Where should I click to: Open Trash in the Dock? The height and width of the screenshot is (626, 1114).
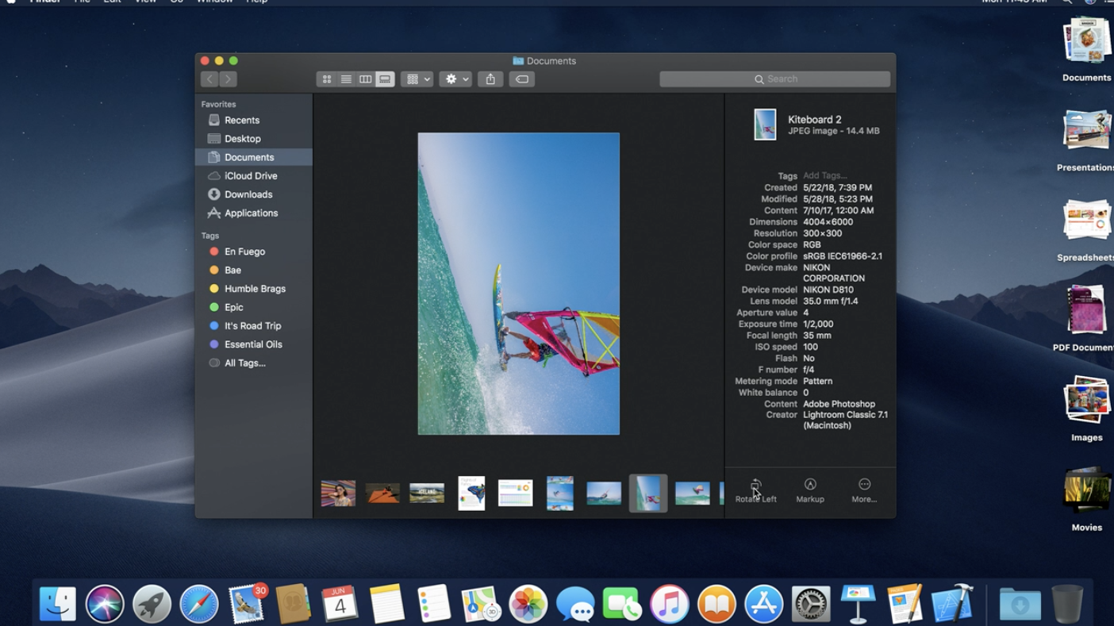(1067, 604)
